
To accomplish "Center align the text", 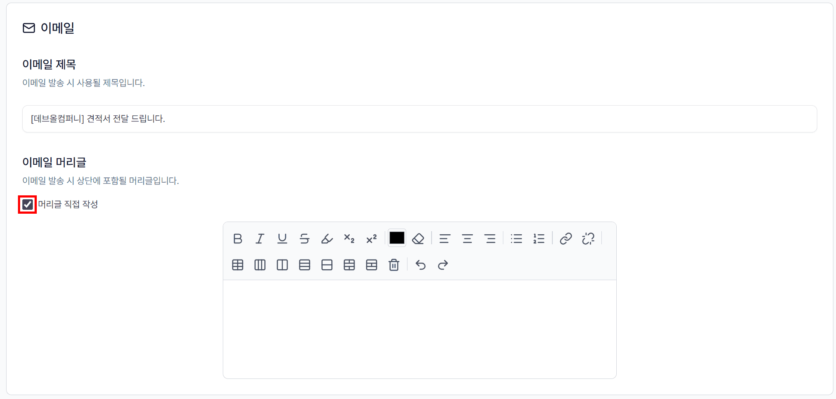I will point(467,239).
